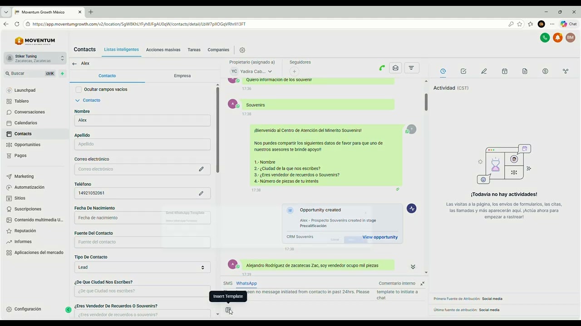Click View opportunity link
Viewport: 581px width, 326px height.
click(380, 237)
